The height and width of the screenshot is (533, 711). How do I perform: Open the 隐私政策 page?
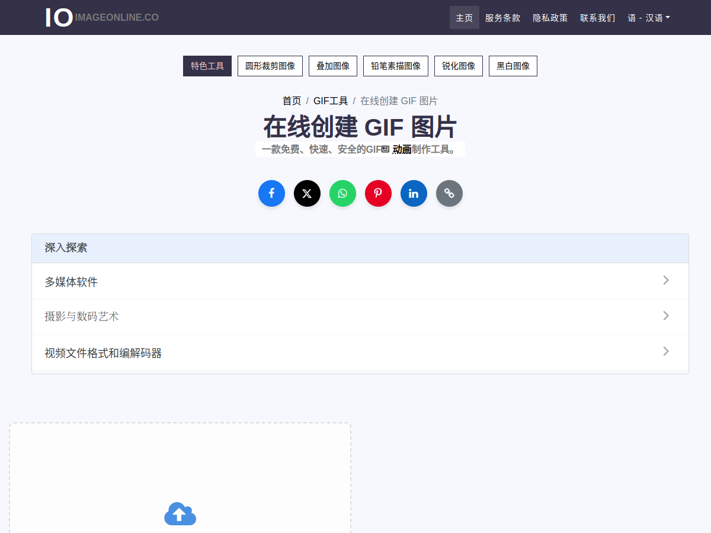550,18
